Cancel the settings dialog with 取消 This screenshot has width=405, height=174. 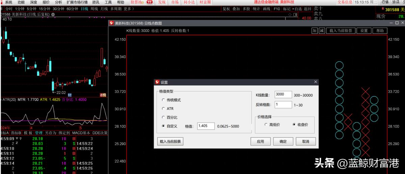[306, 141]
